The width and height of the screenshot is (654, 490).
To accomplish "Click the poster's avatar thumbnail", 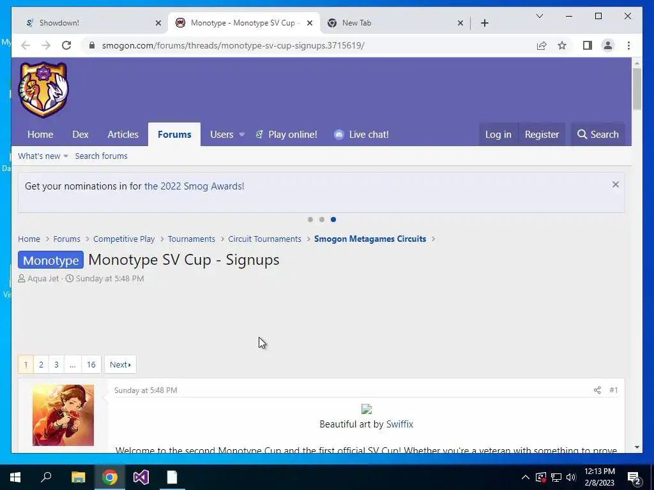I will (x=63, y=415).
